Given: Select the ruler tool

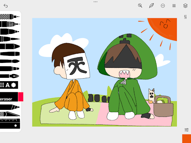Looking at the screenshot, I should 10,124.
